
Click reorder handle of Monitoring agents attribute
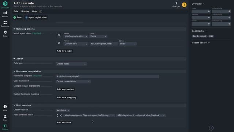57,115
